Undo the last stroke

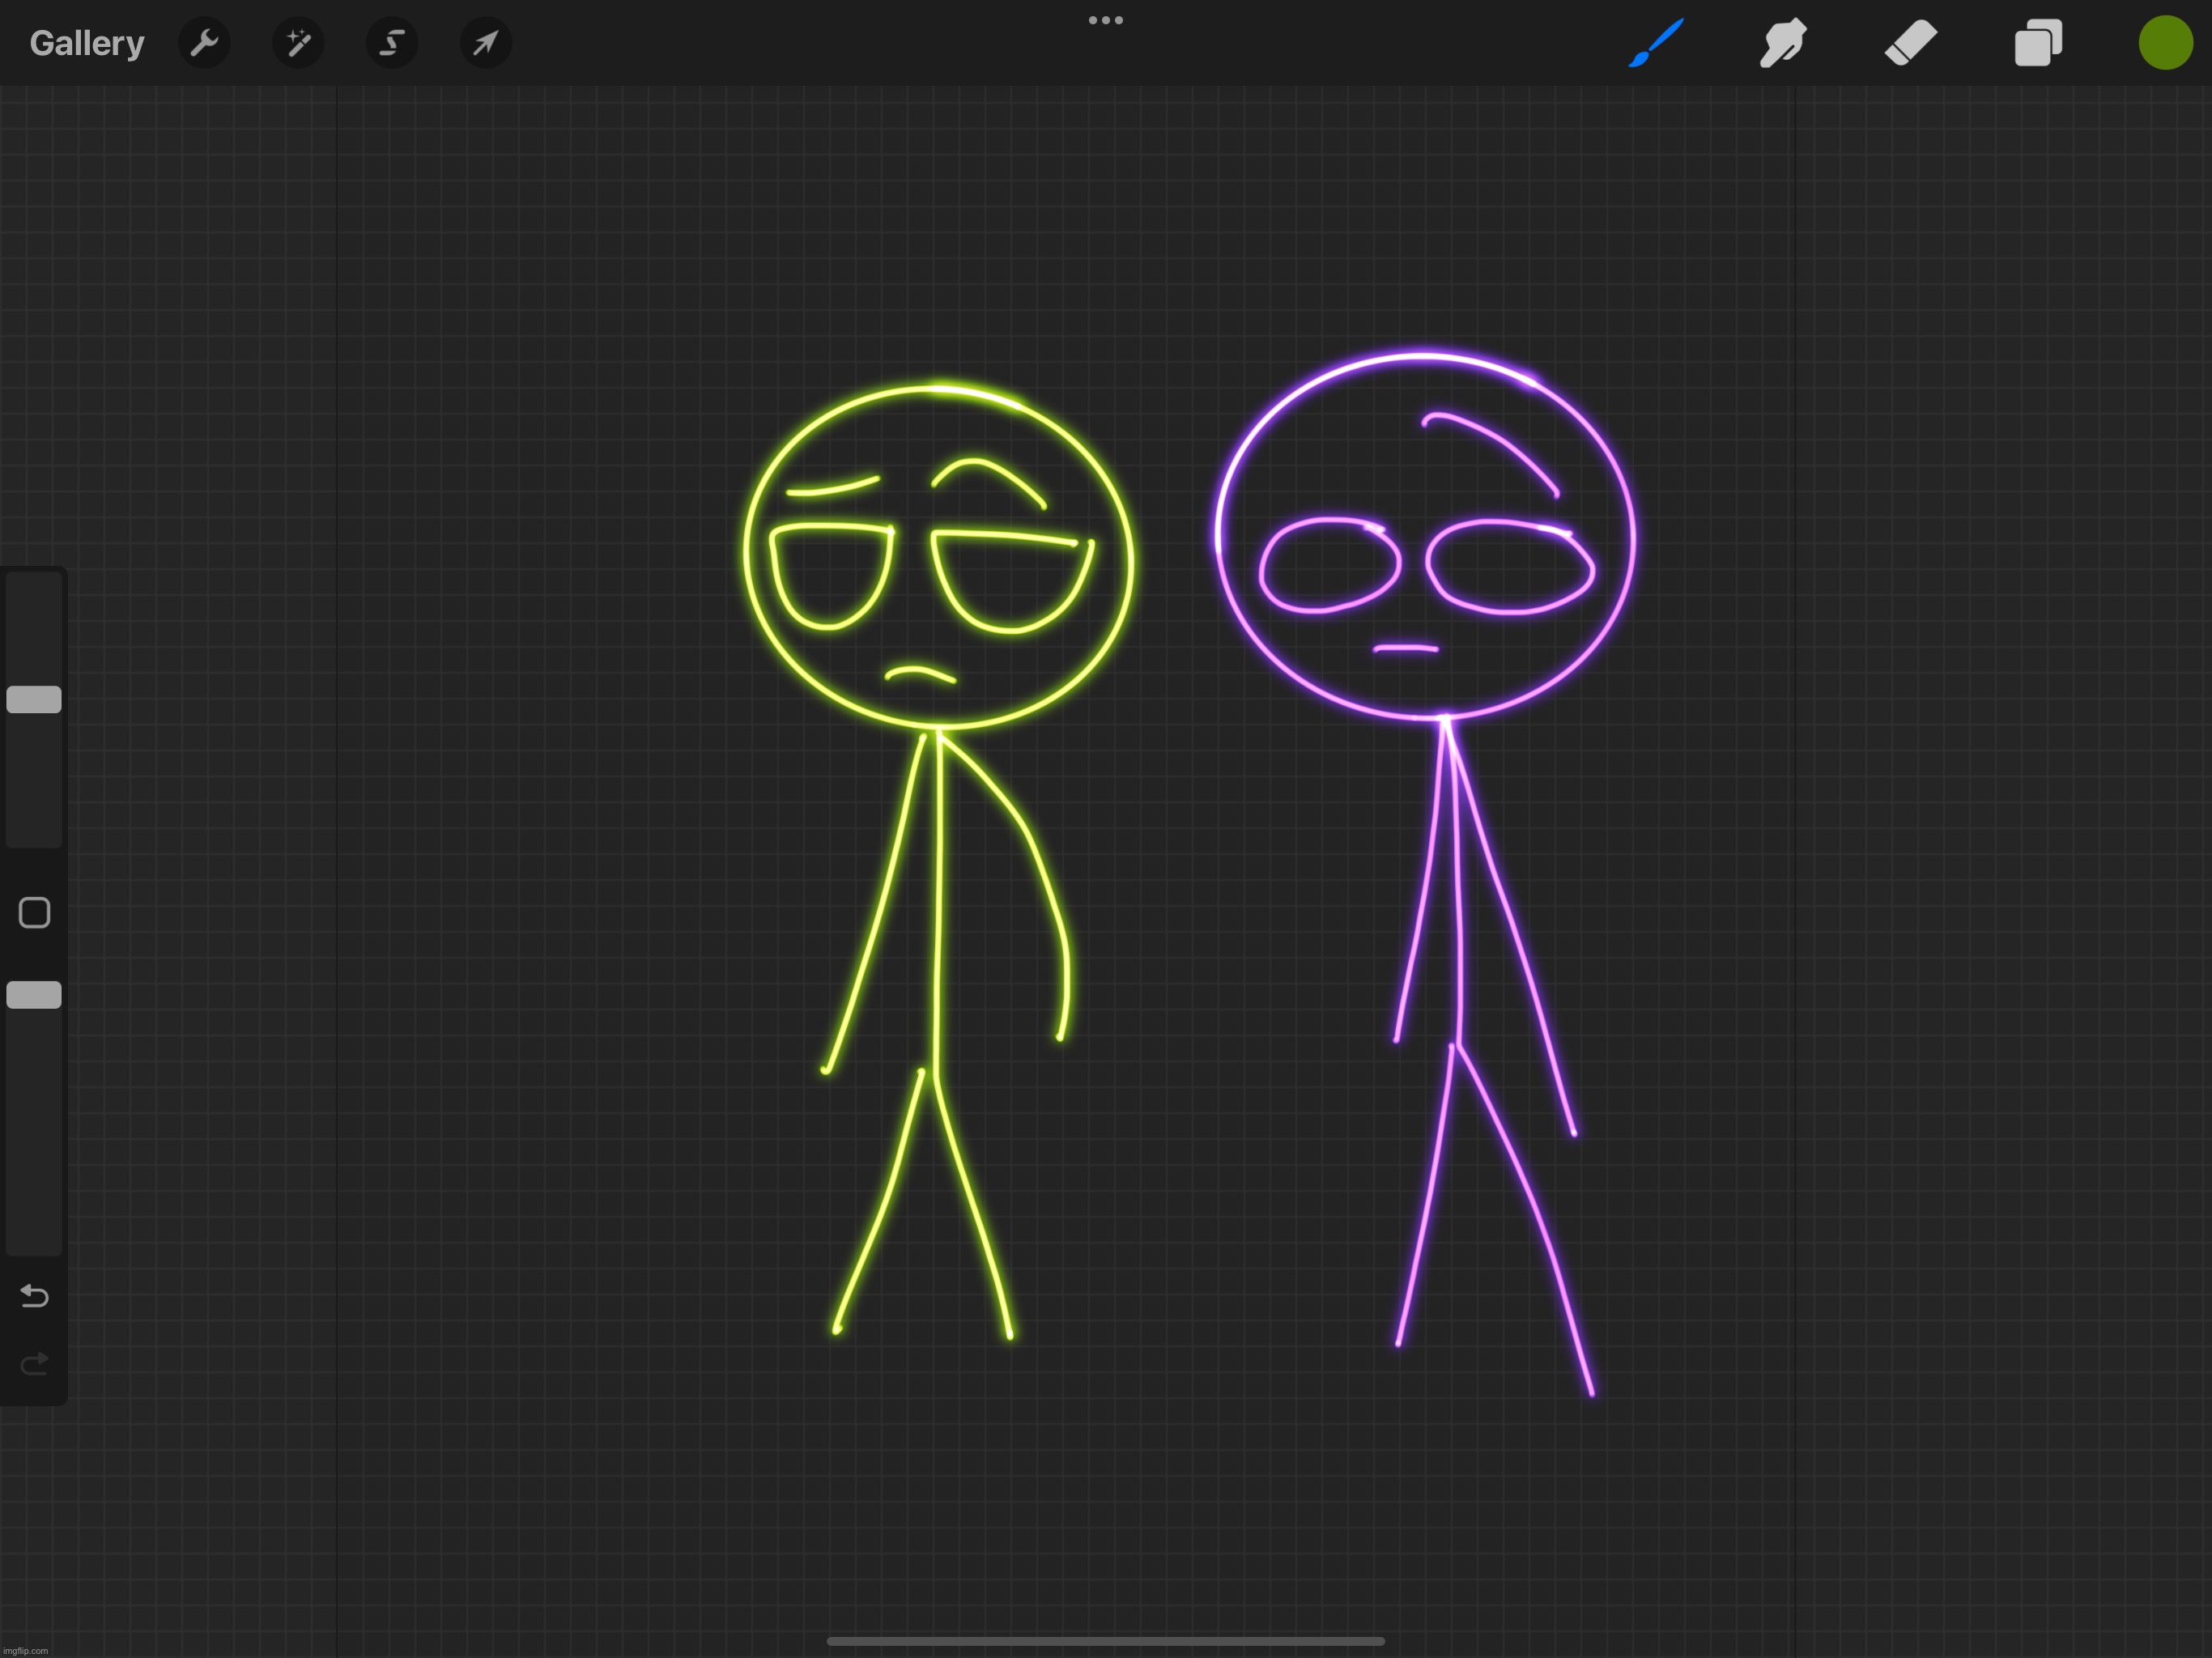click(34, 1296)
